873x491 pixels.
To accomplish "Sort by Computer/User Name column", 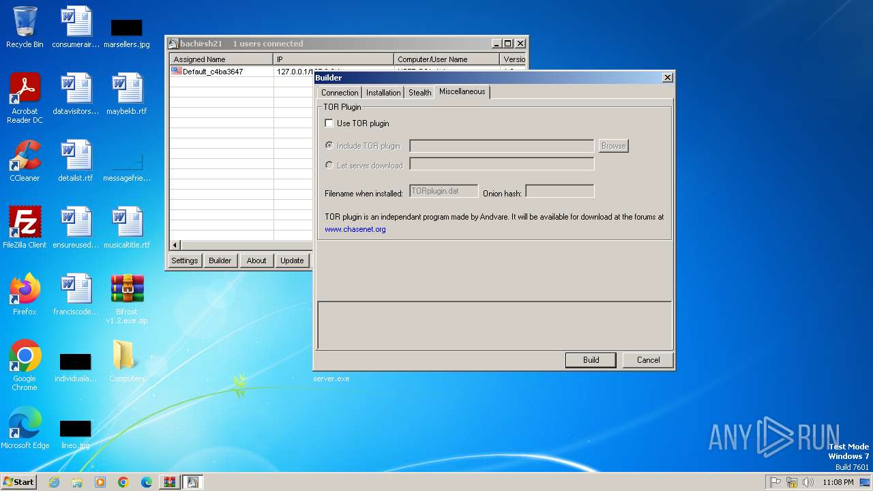I will tap(447, 59).
